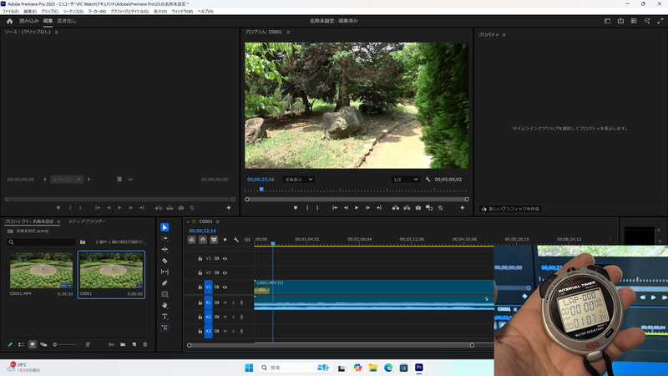Mute audio track A1
668x376 pixels.
coord(225,302)
